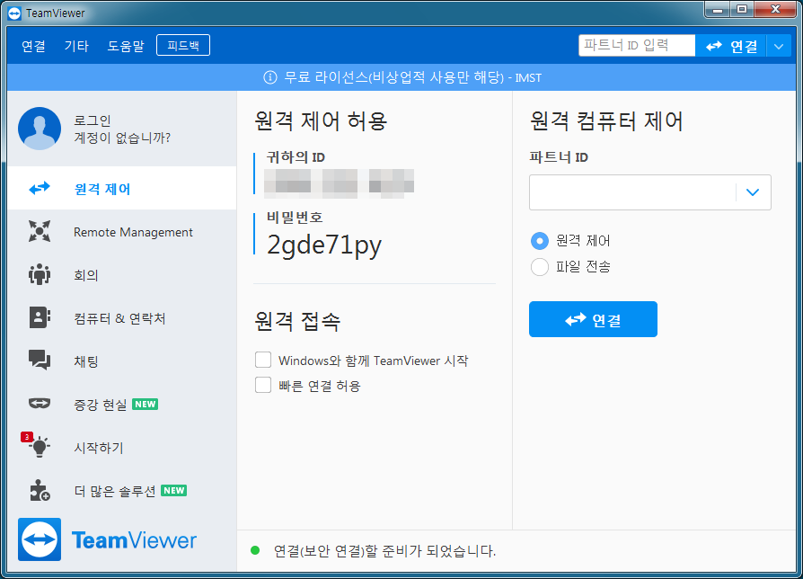
Task: Open 더 많은 솔루션 tab
Action: point(122,490)
